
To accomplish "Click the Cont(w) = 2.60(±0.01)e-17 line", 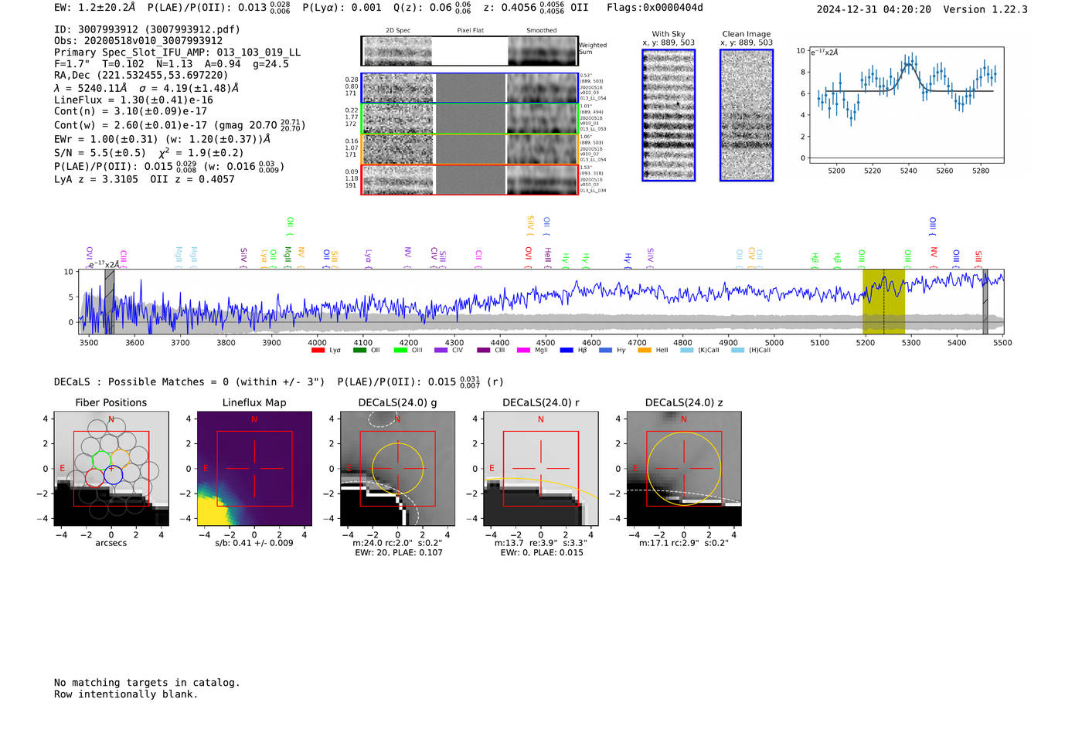I will (180, 125).
